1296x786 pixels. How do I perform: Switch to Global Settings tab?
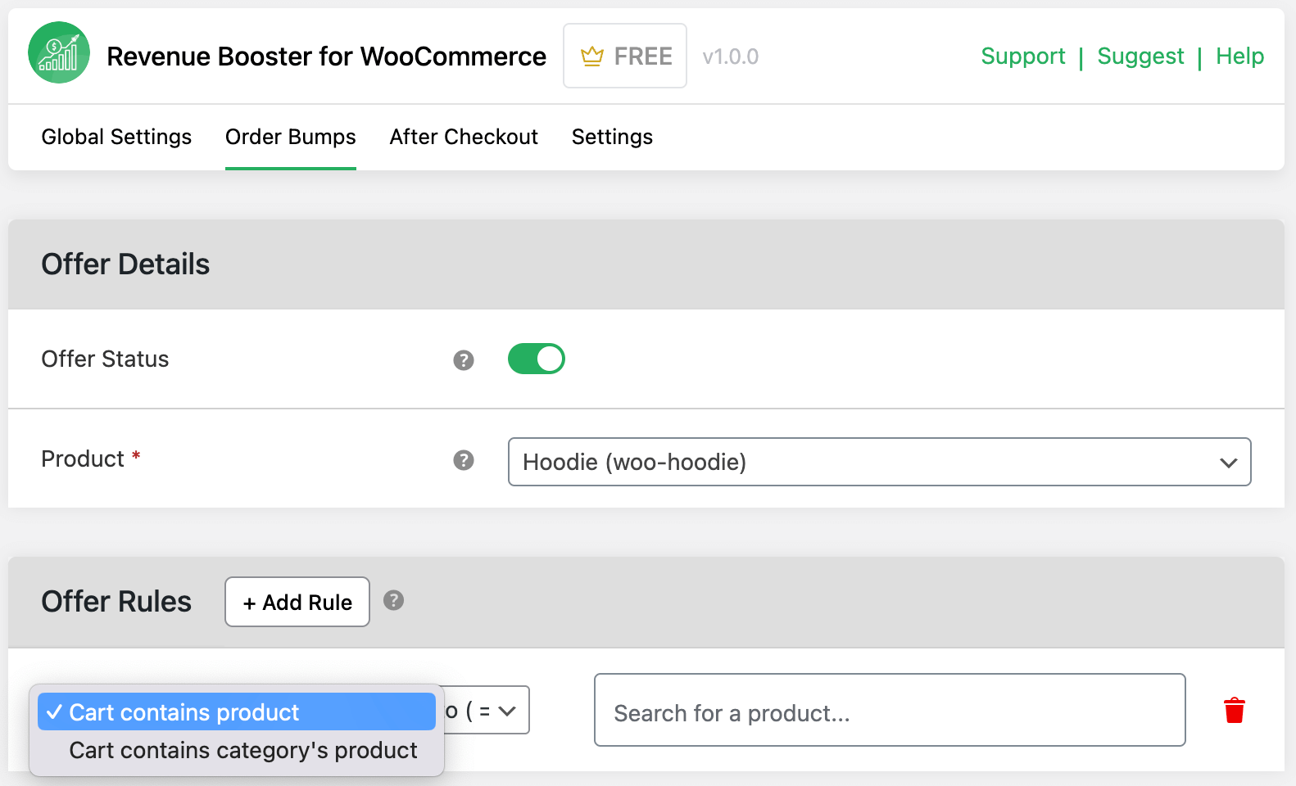click(116, 137)
